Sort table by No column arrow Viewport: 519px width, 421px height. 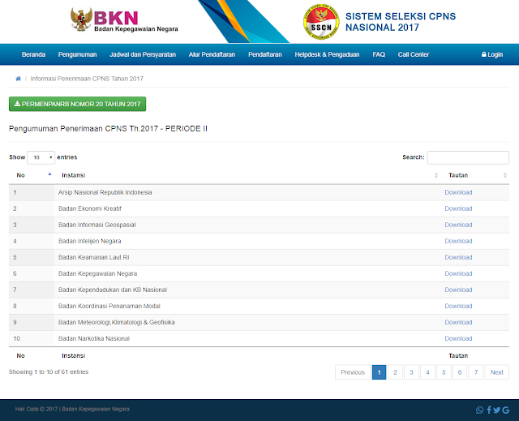[49, 174]
